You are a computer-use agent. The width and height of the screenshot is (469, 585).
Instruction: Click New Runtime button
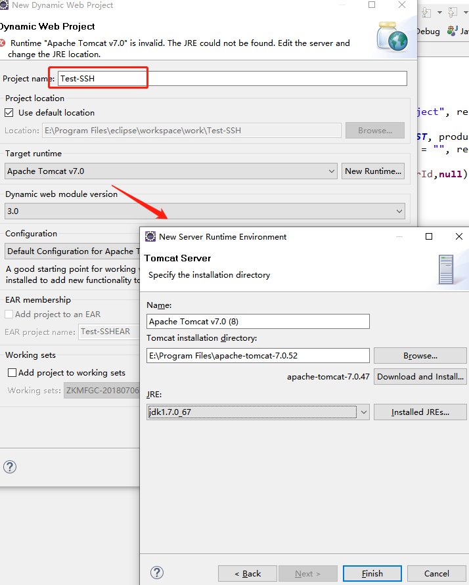click(372, 171)
